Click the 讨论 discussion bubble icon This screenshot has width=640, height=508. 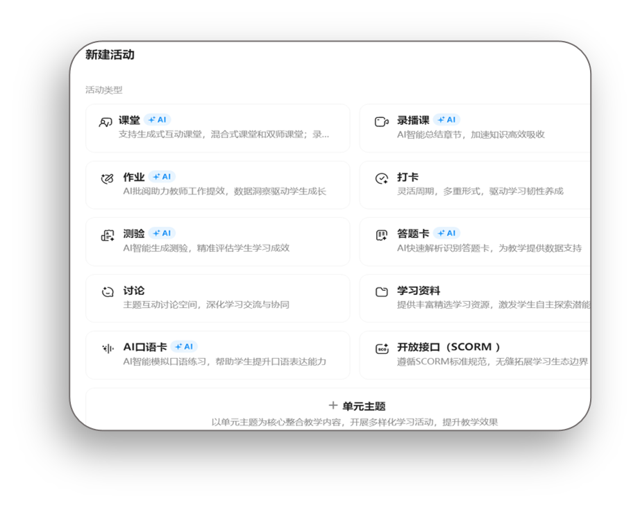(x=108, y=292)
